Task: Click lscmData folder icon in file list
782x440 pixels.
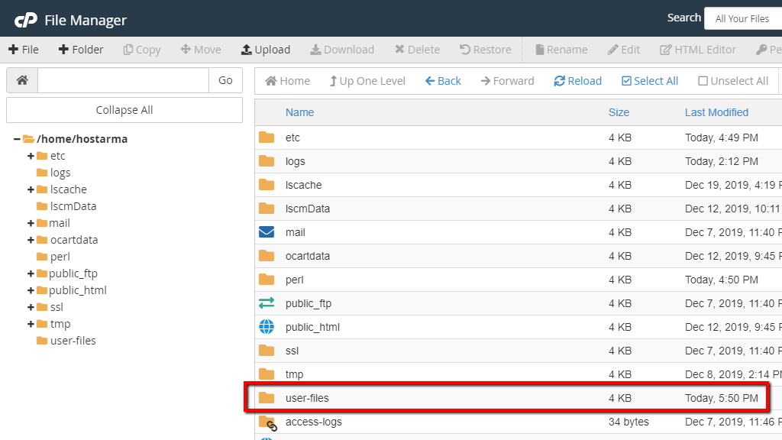Action: click(267, 208)
